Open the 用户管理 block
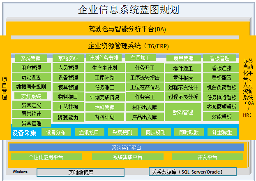Viewport: 256px width, 181px height. tap(31, 68)
